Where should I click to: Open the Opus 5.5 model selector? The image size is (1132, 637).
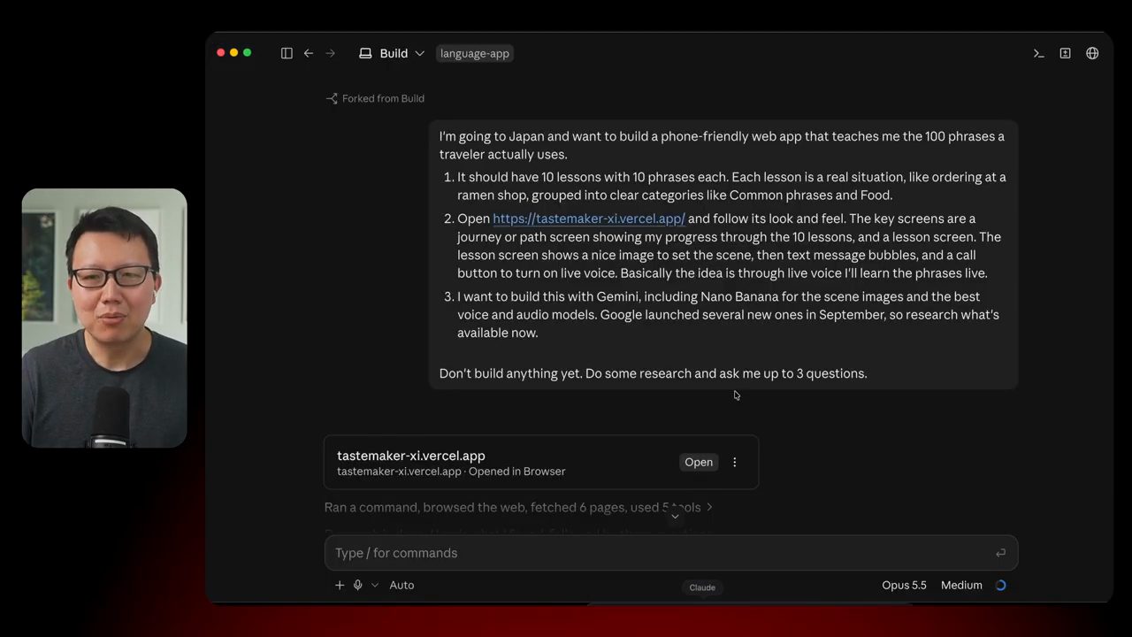[x=904, y=585]
